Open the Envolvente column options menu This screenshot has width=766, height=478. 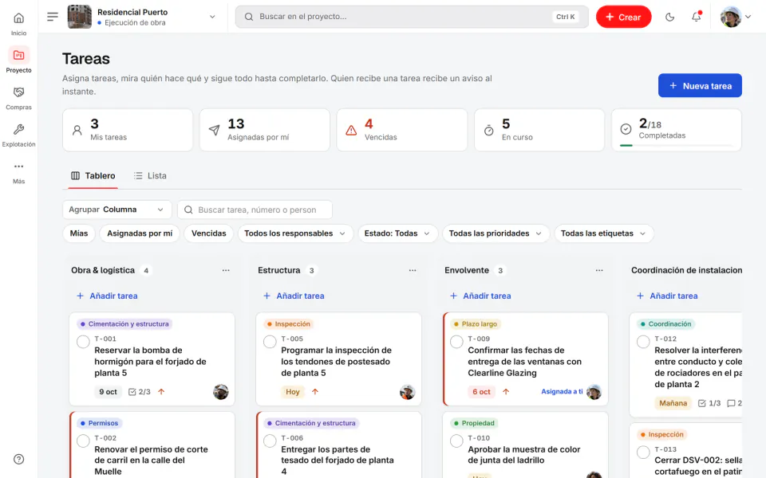click(599, 270)
